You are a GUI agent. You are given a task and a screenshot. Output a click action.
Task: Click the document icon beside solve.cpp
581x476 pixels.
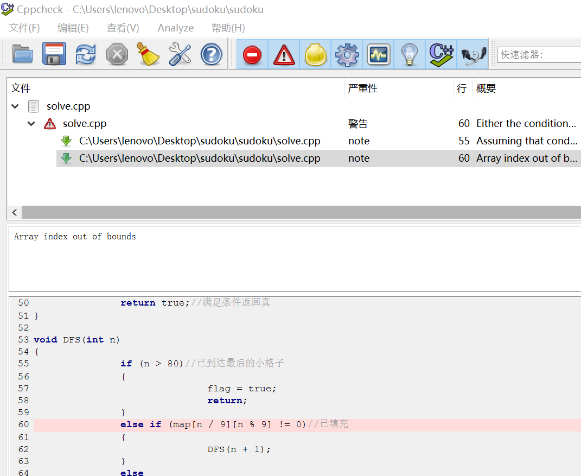(33, 106)
